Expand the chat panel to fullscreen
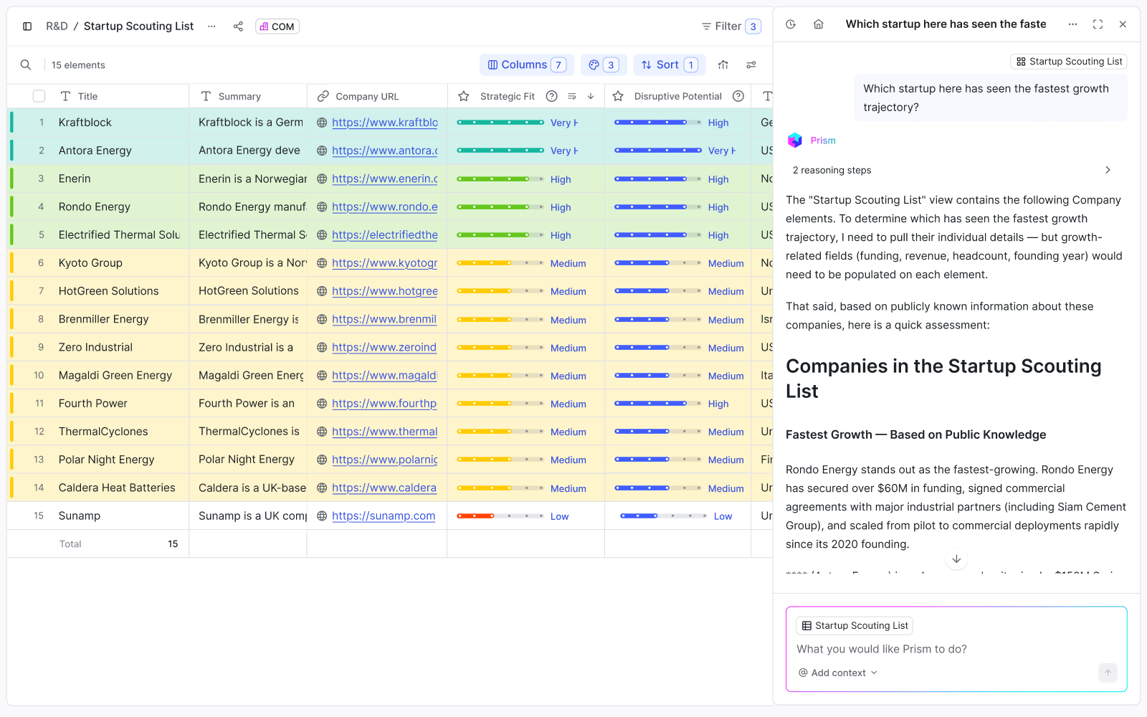The width and height of the screenshot is (1147, 717). point(1098,24)
